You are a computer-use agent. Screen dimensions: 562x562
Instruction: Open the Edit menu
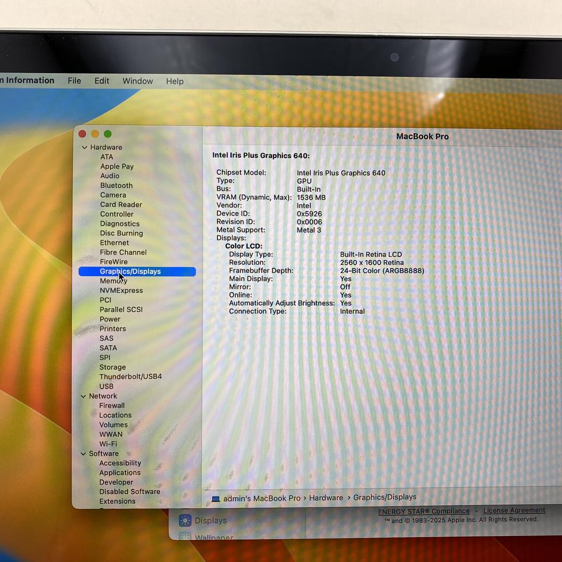[102, 81]
